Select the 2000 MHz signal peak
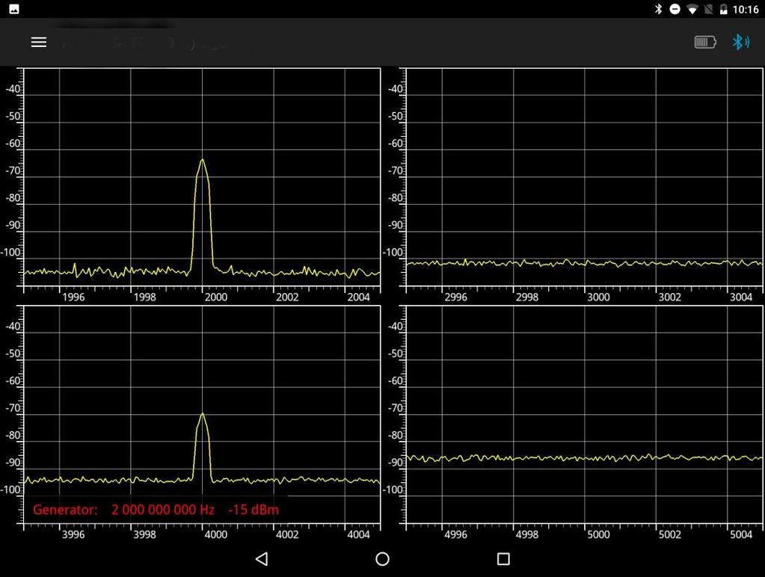The width and height of the screenshot is (765, 577). point(202,215)
